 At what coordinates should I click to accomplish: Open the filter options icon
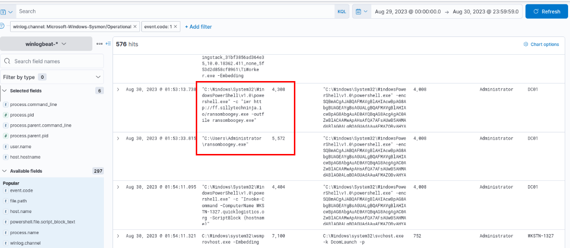click(x=2, y=26)
